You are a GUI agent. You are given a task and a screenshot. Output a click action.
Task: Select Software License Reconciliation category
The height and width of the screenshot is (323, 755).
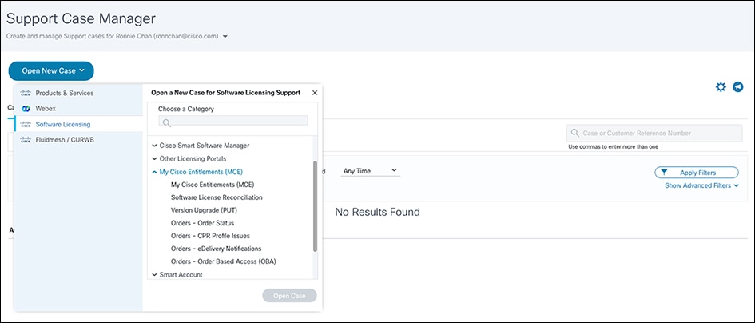click(217, 197)
